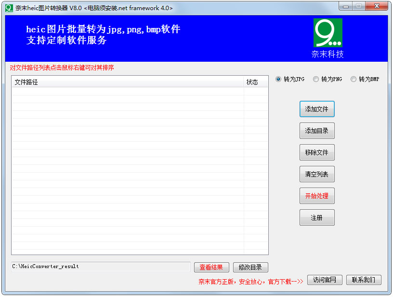Select the 转为JPG radio button
Viewport: 393px width, 297px height.
pos(278,79)
